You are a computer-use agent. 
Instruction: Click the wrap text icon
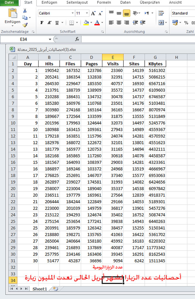161,13
